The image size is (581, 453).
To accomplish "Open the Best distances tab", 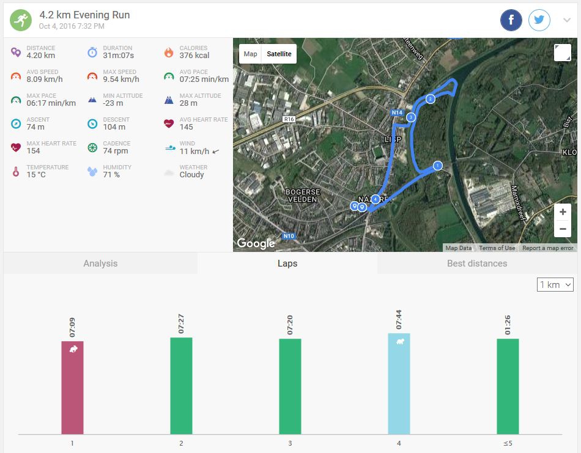I will [477, 263].
